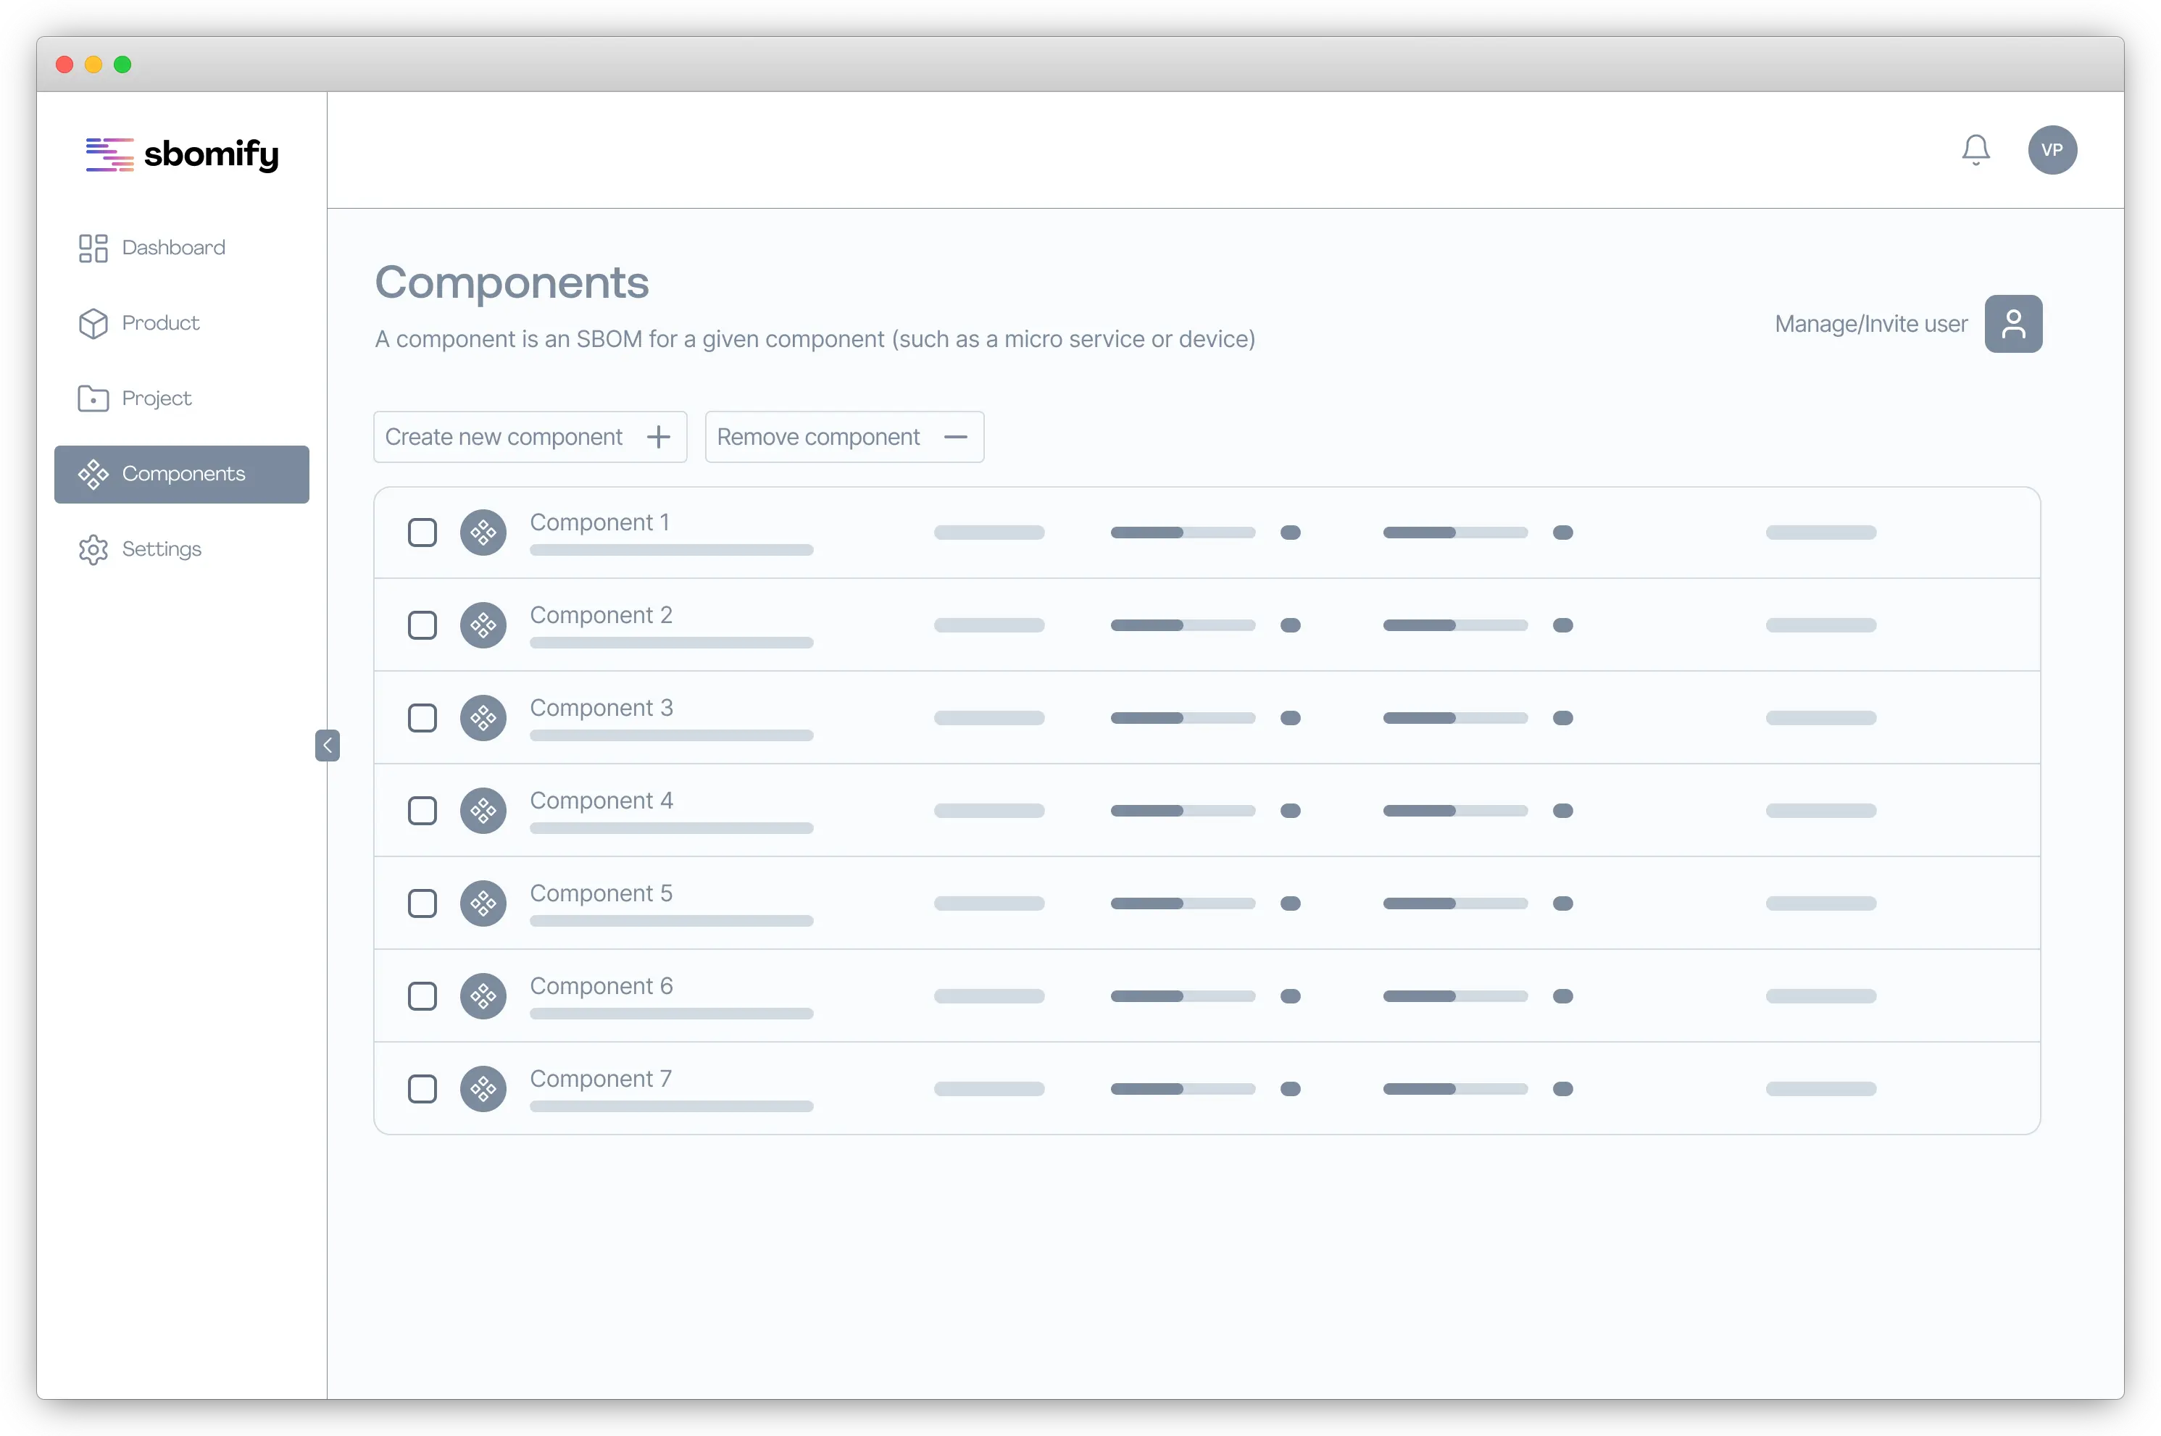Click the sbomify logo
This screenshot has width=2161, height=1436.
(183, 154)
